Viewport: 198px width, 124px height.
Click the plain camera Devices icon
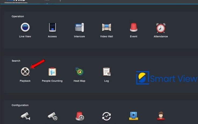pyautogui.click(x=25, y=116)
